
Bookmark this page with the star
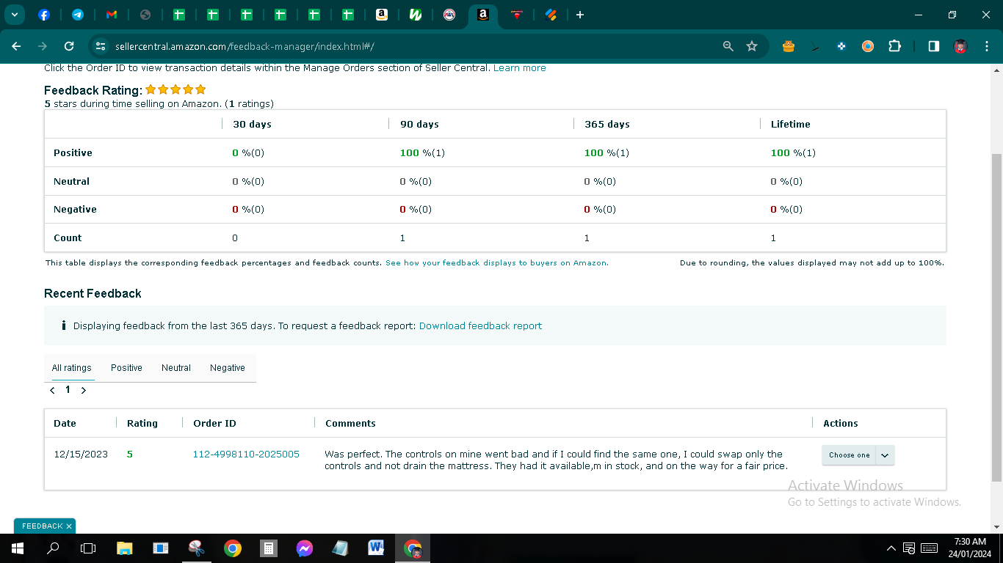(752, 46)
